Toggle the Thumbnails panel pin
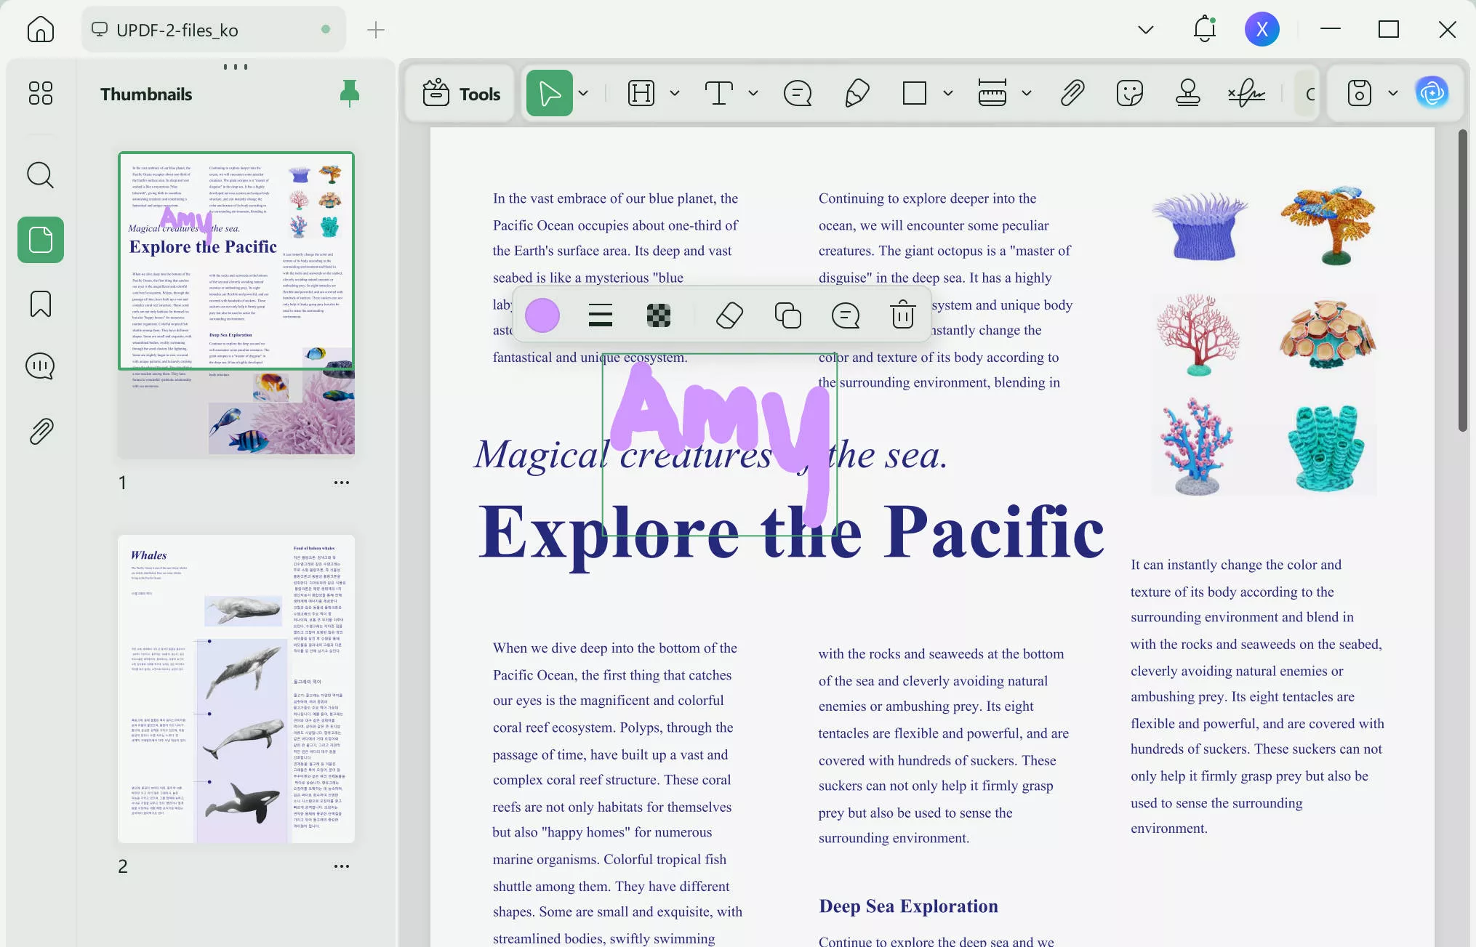1476x947 pixels. pyautogui.click(x=350, y=93)
